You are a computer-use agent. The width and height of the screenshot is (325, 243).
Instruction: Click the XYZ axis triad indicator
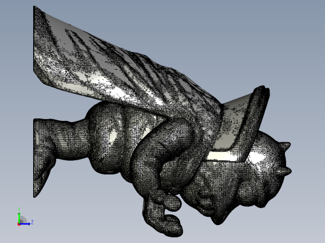[25, 217]
